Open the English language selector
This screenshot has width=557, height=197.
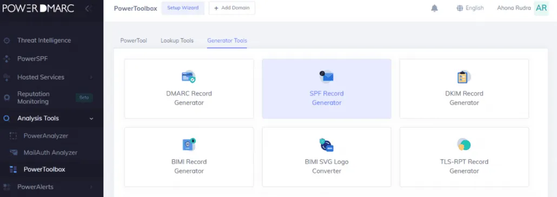point(470,8)
